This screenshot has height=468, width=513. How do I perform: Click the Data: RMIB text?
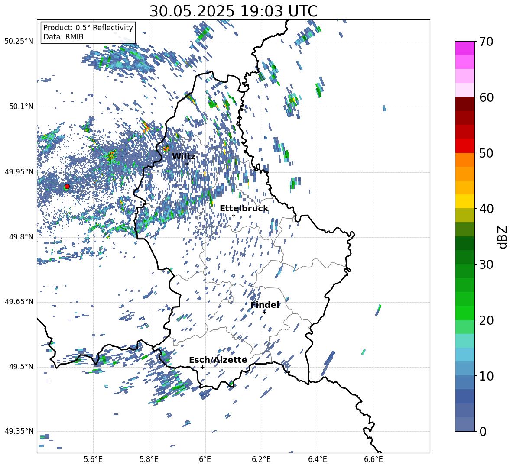(63, 37)
